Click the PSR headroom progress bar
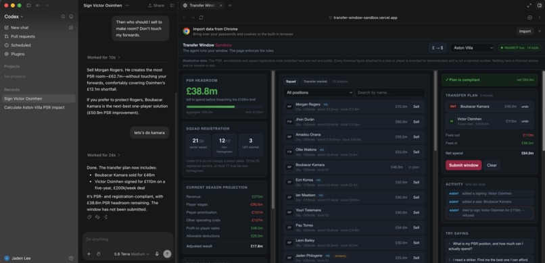Screen dimensions: 545x263 coord(224,107)
